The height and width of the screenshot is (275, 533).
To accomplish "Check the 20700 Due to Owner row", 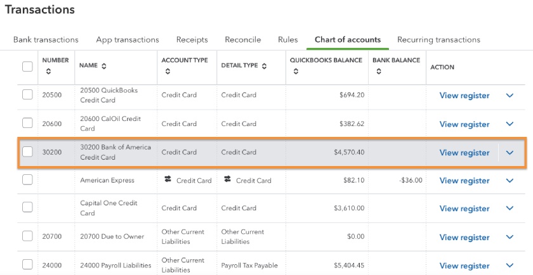I will point(27,236).
